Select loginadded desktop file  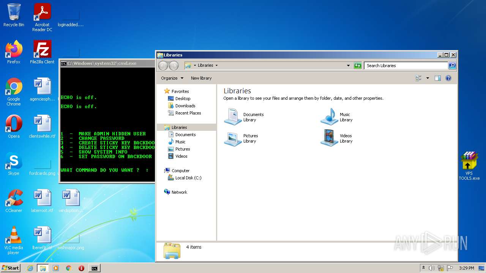point(71,17)
